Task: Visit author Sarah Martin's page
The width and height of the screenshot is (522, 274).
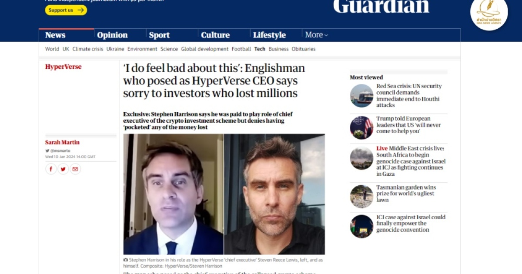Action: pos(62,142)
